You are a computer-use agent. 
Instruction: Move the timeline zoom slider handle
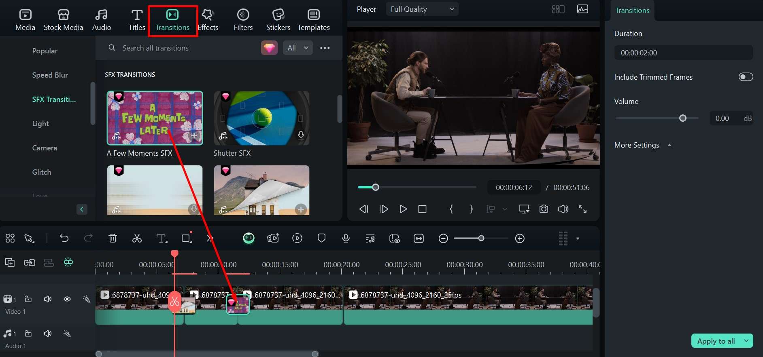(x=481, y=238)
